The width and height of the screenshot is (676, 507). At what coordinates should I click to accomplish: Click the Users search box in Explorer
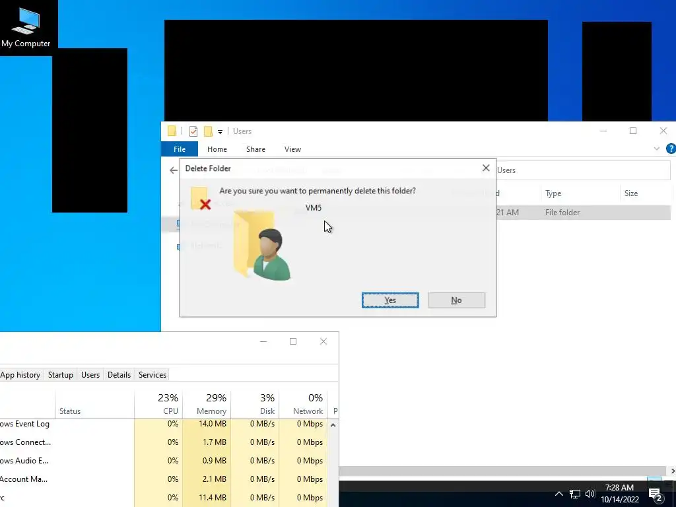[583, 170]
